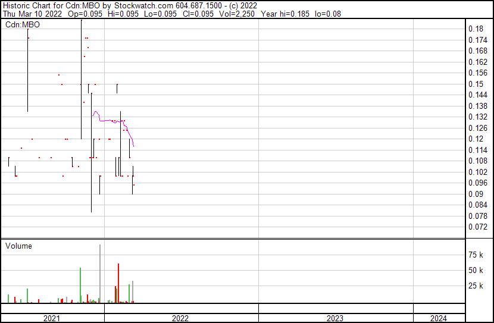Click the 0.156 price axis label

[x=477, y=73]
